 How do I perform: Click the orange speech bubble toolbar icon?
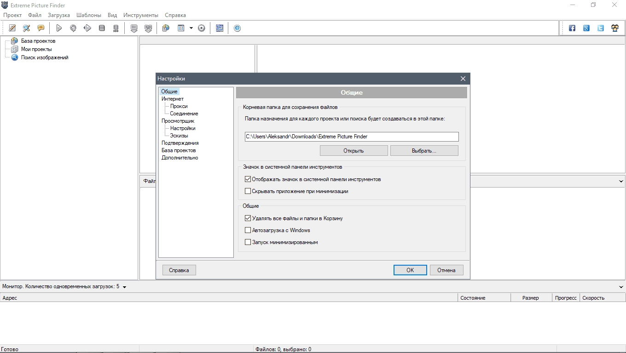tap(41, 28)
